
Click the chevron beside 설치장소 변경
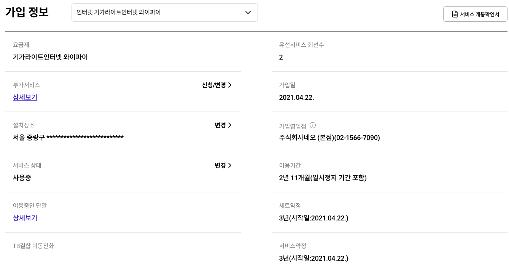point(230,125)
